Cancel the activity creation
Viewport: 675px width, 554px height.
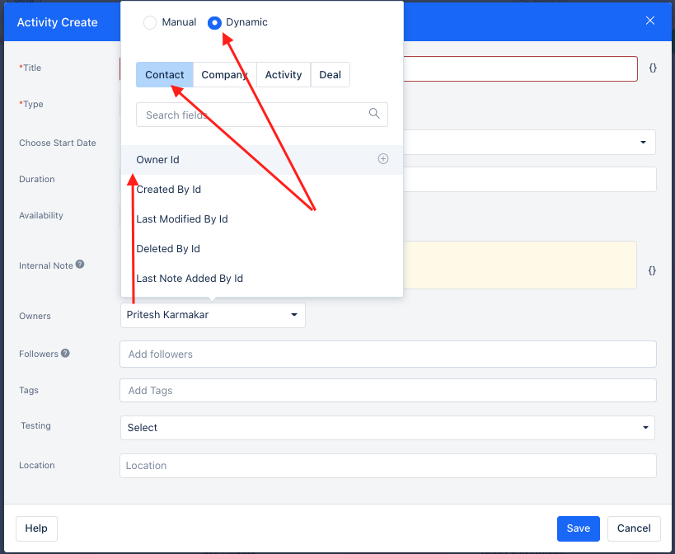click(x=634, y=528)
